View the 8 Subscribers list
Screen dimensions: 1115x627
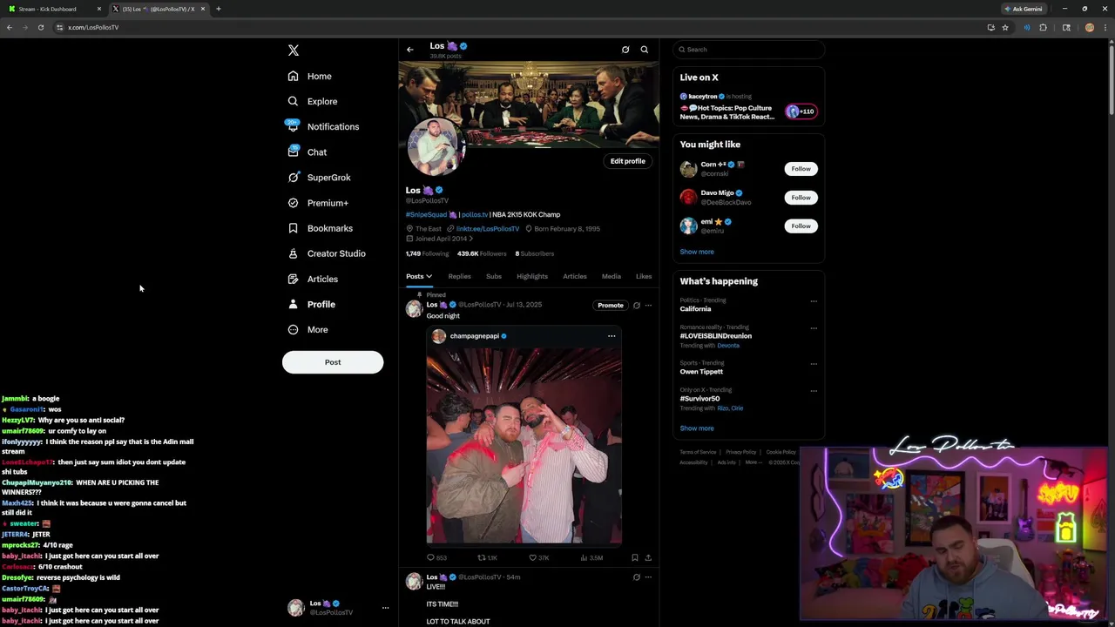click(x=534, y=253)
